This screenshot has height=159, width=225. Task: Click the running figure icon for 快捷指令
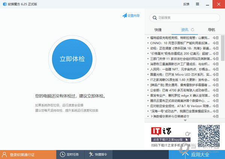pos(91,155)
